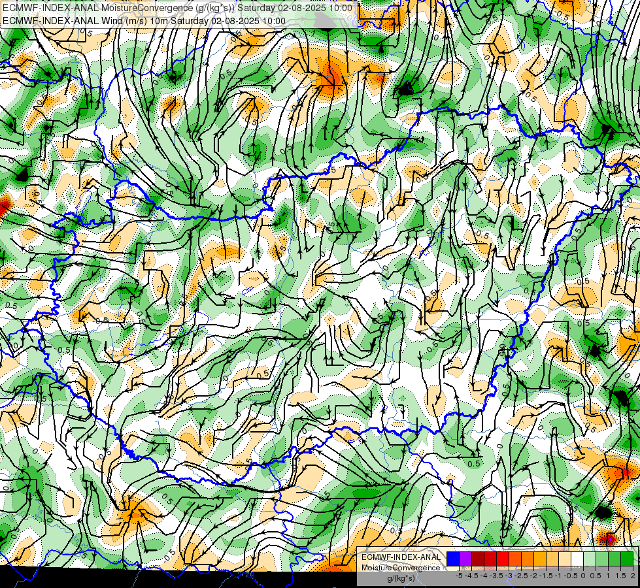Click the legend's ECMWF-INDEX-ANAL label
Screen dimensions: 640x588
click(401, 557)
